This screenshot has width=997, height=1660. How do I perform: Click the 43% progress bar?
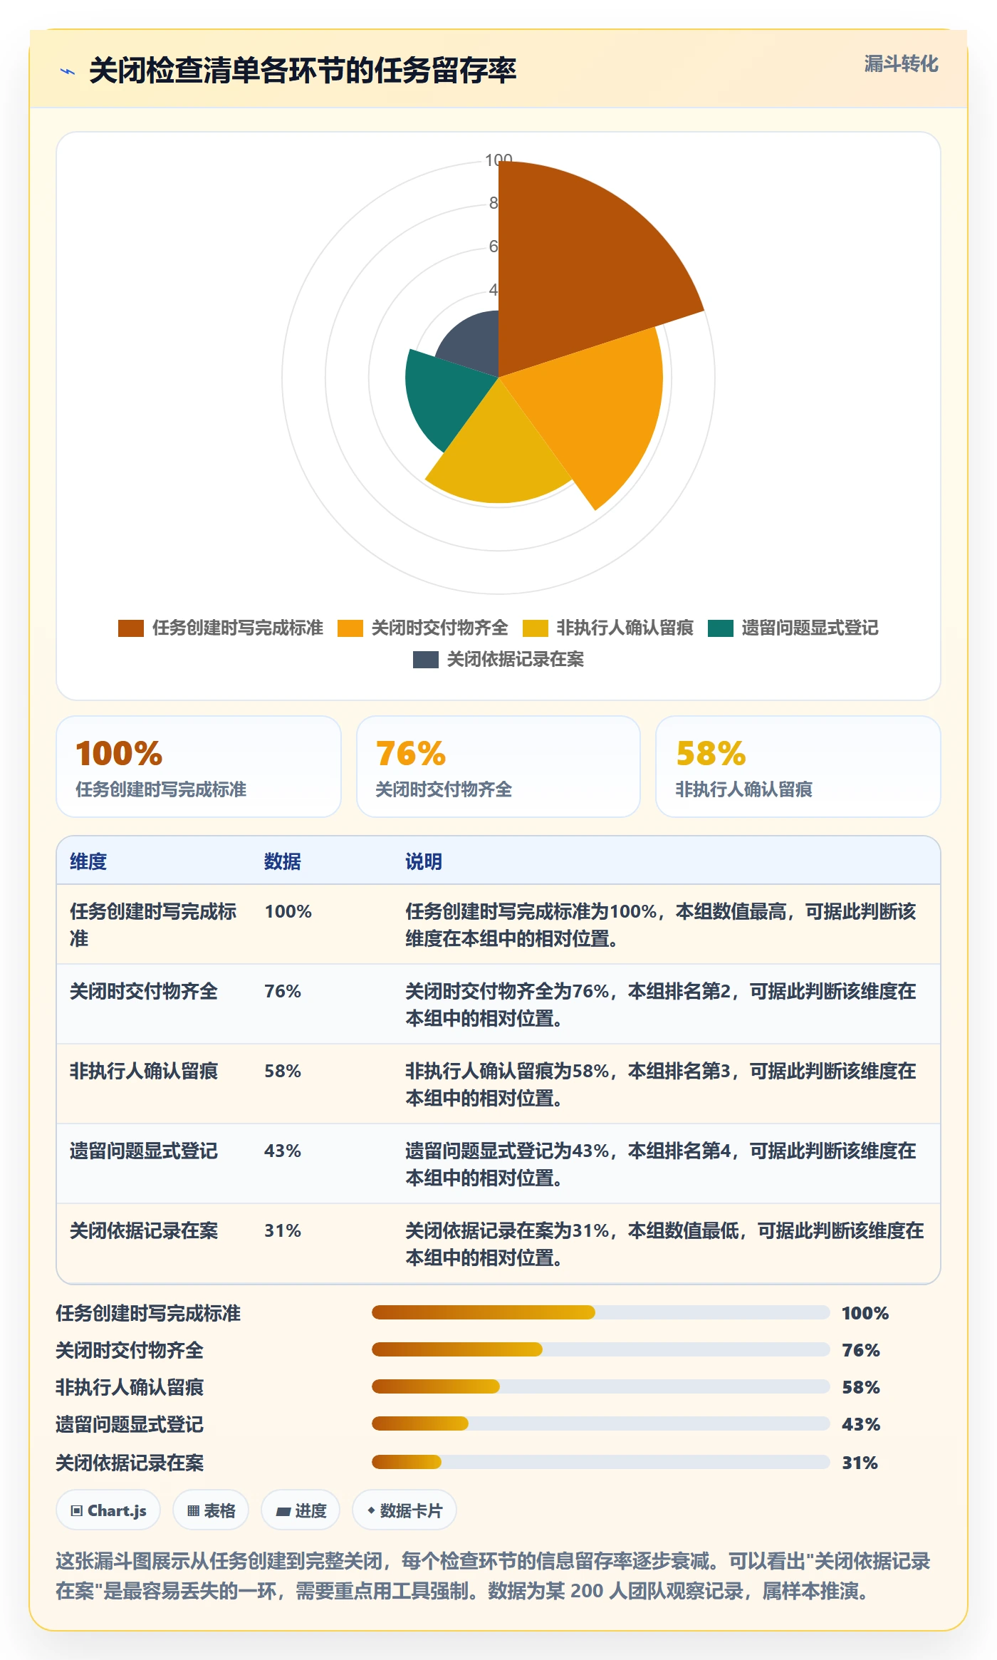(x=601, y=1423)
